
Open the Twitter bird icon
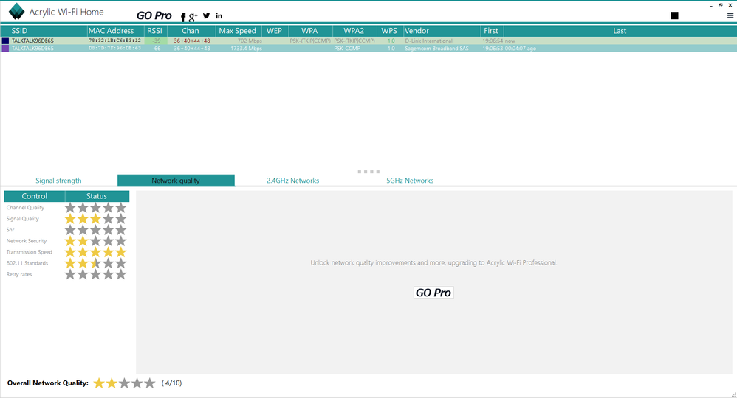point(206,15)
